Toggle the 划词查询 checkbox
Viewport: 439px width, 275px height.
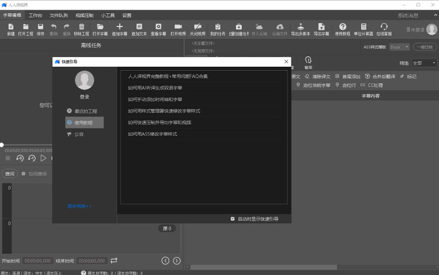23,173
